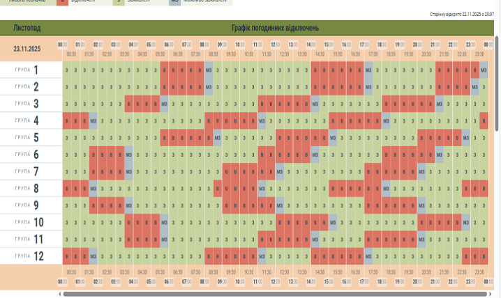Select the Група 8 row label
Viewport: 501px width, 298px height.
(x=28, y=188)
